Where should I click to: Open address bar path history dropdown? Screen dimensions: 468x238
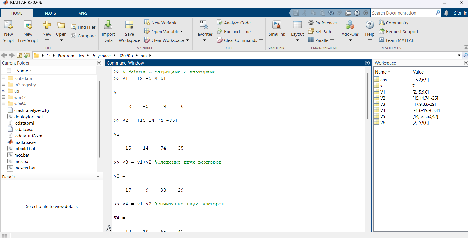(459, 55)
